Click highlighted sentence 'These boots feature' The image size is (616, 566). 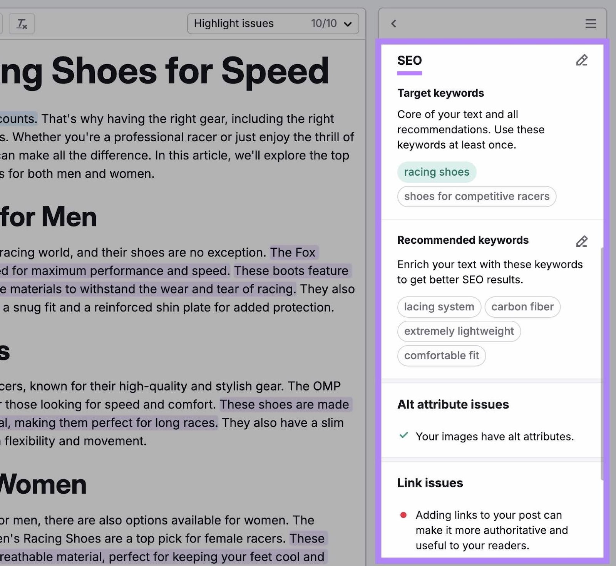(x=291, y=271)
